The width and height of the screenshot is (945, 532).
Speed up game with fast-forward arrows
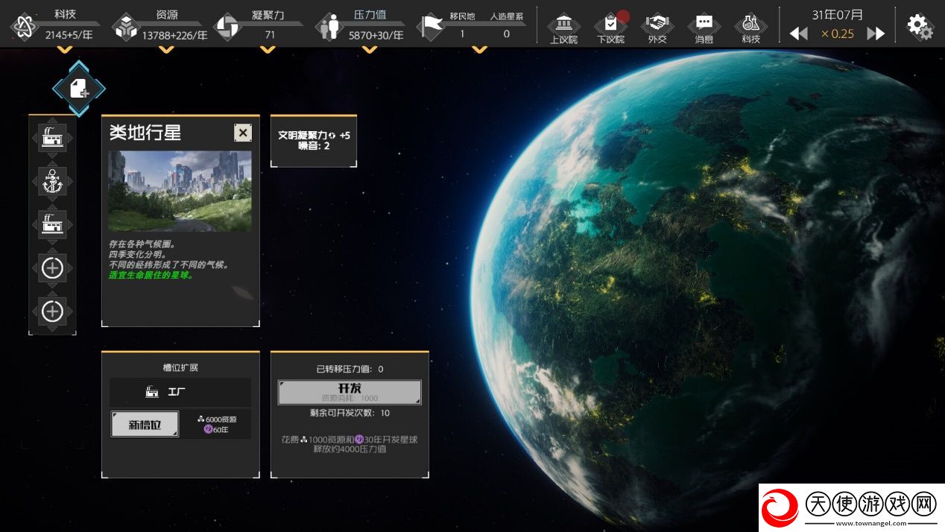[x=876, y=34]
